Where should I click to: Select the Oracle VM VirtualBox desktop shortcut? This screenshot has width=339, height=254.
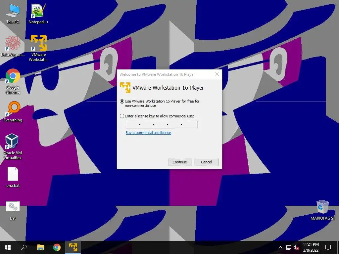pos(13,147)
